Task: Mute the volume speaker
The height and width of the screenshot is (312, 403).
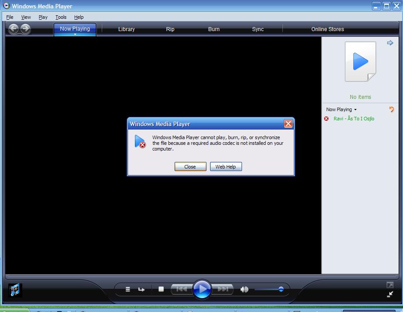Action: 244,289
